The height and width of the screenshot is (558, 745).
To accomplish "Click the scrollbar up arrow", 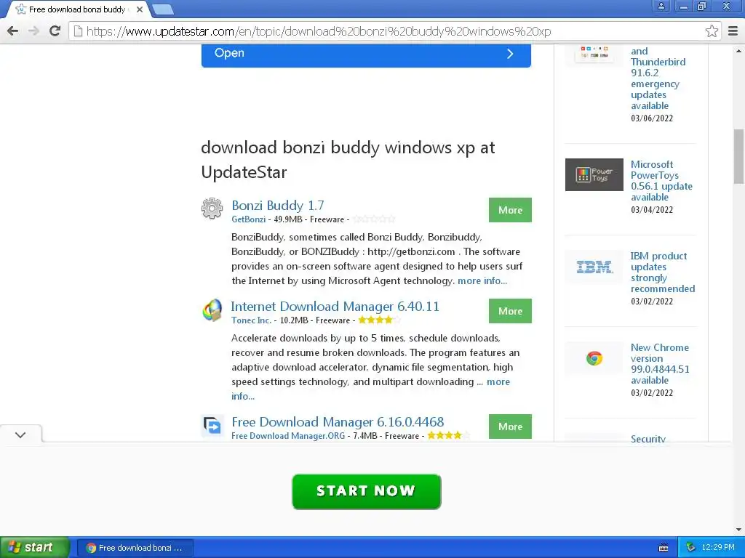I will (x=739, y=50).
